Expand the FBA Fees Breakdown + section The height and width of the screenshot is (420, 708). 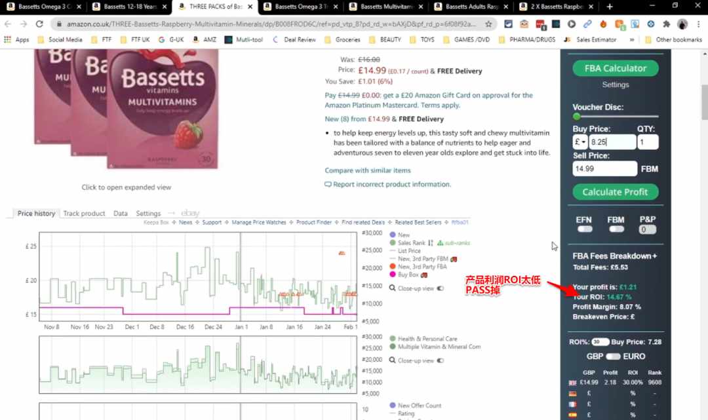pos(614,256)
